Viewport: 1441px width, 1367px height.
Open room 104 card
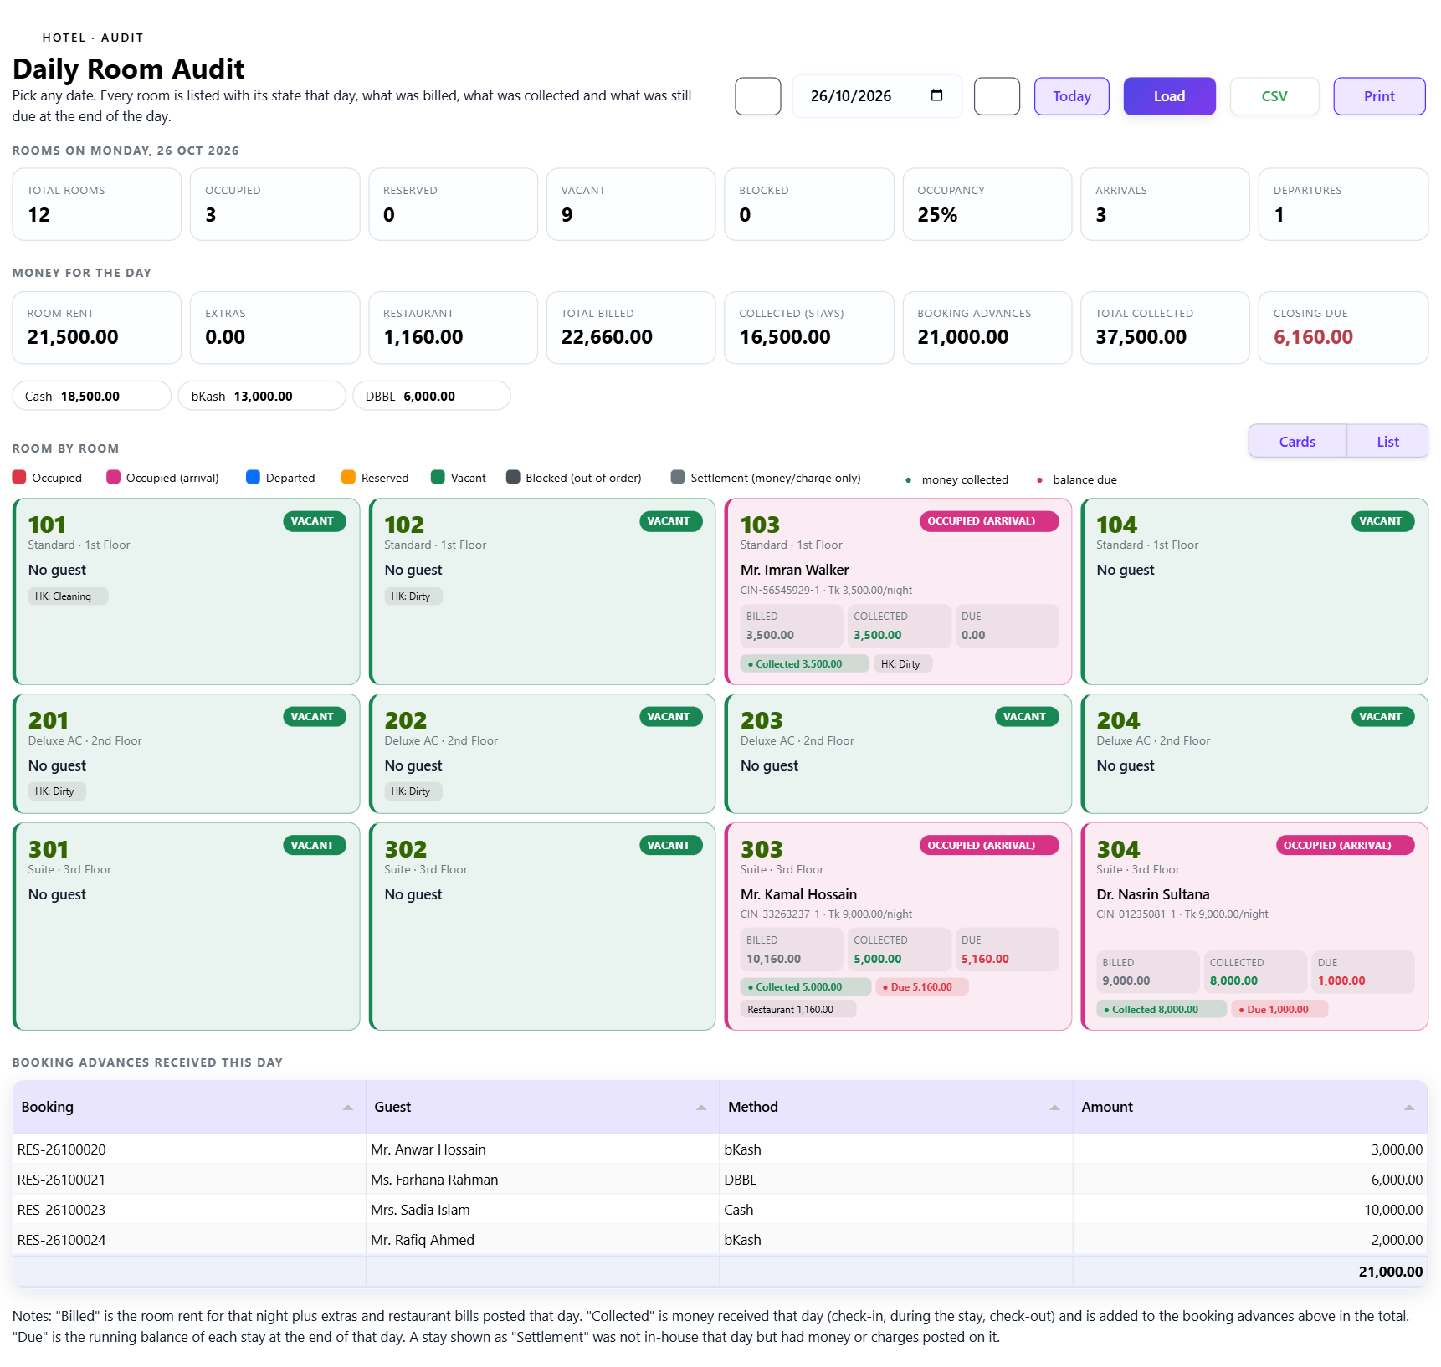pos(1254,591)
